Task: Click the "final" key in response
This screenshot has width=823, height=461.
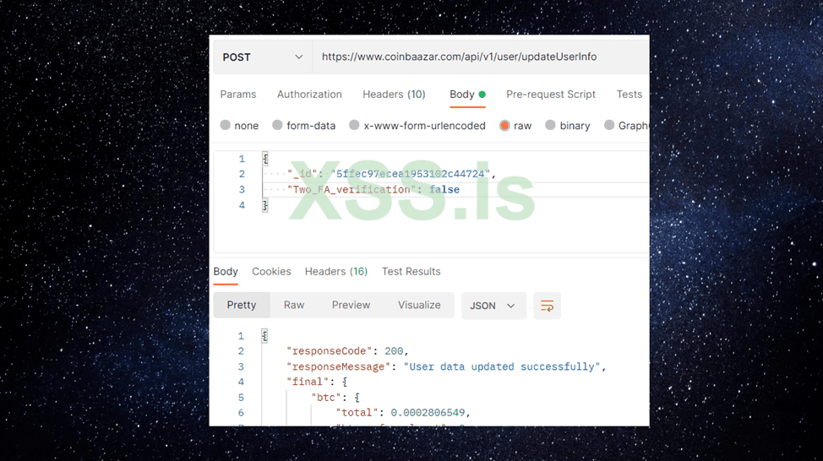Action: (308, 382)
